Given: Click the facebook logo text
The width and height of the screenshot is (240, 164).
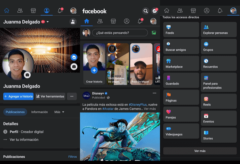Looking at the screenshot, I should 94,11.
